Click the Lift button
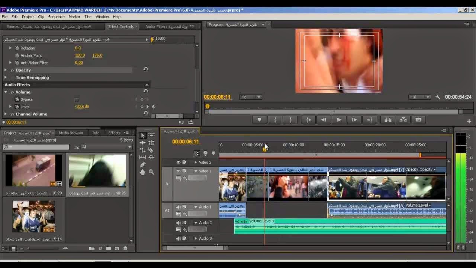Viewport: 476px width, 268px height. 388,120
